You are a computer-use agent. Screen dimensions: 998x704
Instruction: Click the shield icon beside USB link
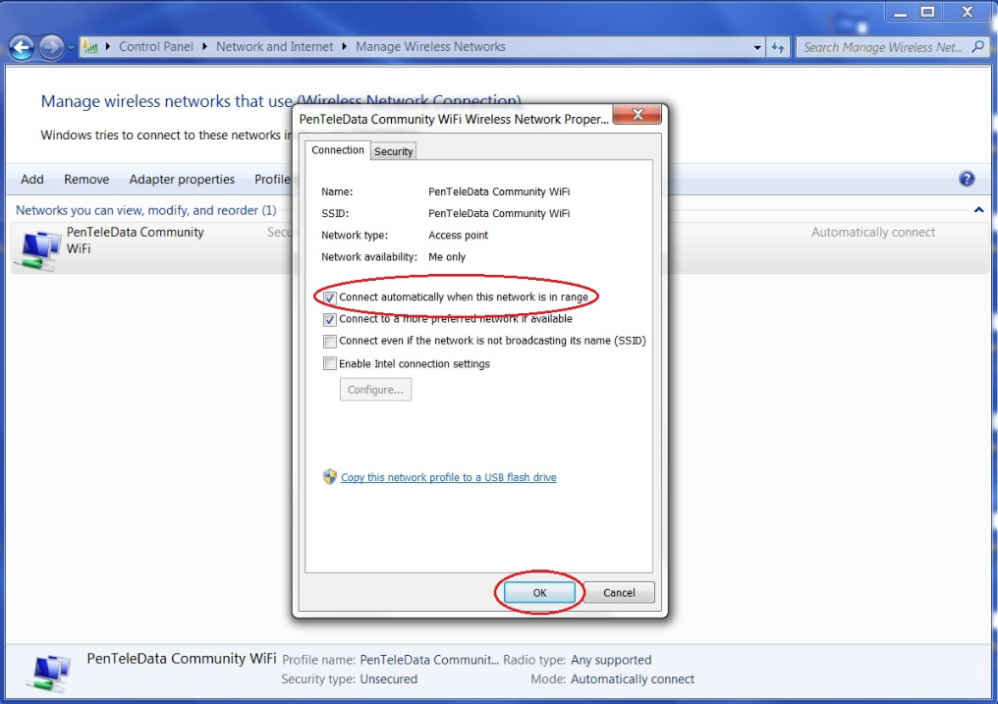330,477
